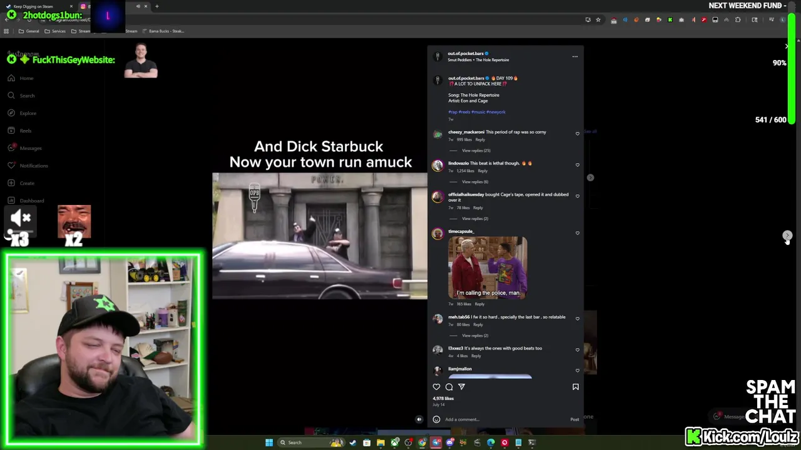The image size is (801, 450).
Task: Unmute the reel audio via speaker icon
Action: tap(419, 419)
